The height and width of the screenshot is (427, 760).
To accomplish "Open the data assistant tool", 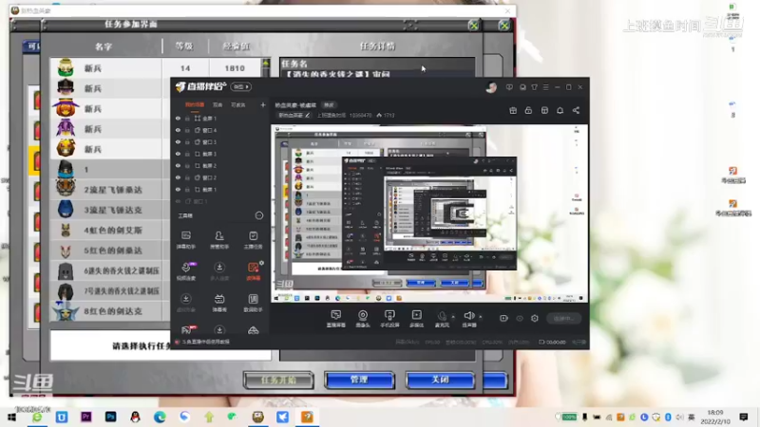I will pyautogui.click(x=253, y=303).
